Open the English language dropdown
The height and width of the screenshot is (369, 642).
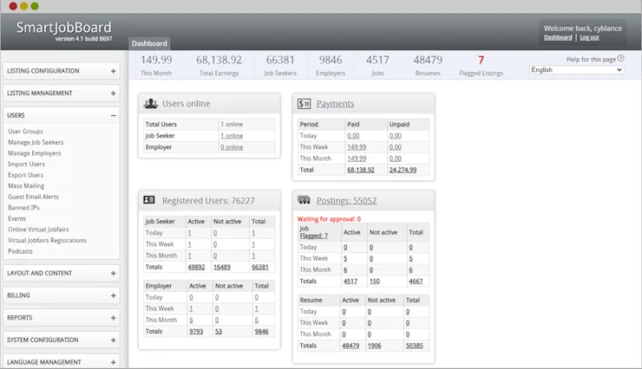576,70
